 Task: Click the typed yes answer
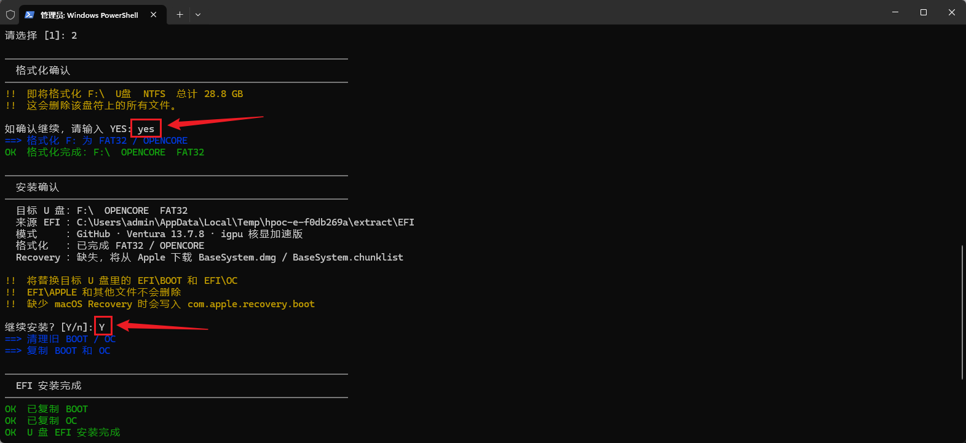(146, 129)
